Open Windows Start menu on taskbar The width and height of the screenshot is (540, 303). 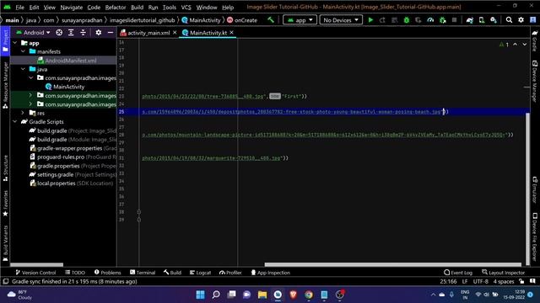point(200,295)
